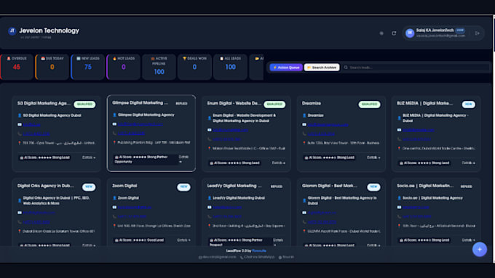The height and width of the screenshot is (278, 495).
Task: Click the Jevelon Technology JT logo
Action: [x=12, y=31]
